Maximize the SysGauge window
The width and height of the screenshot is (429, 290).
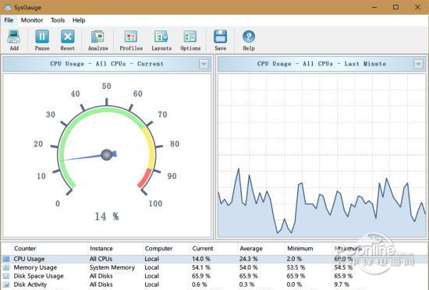point(395,7)
